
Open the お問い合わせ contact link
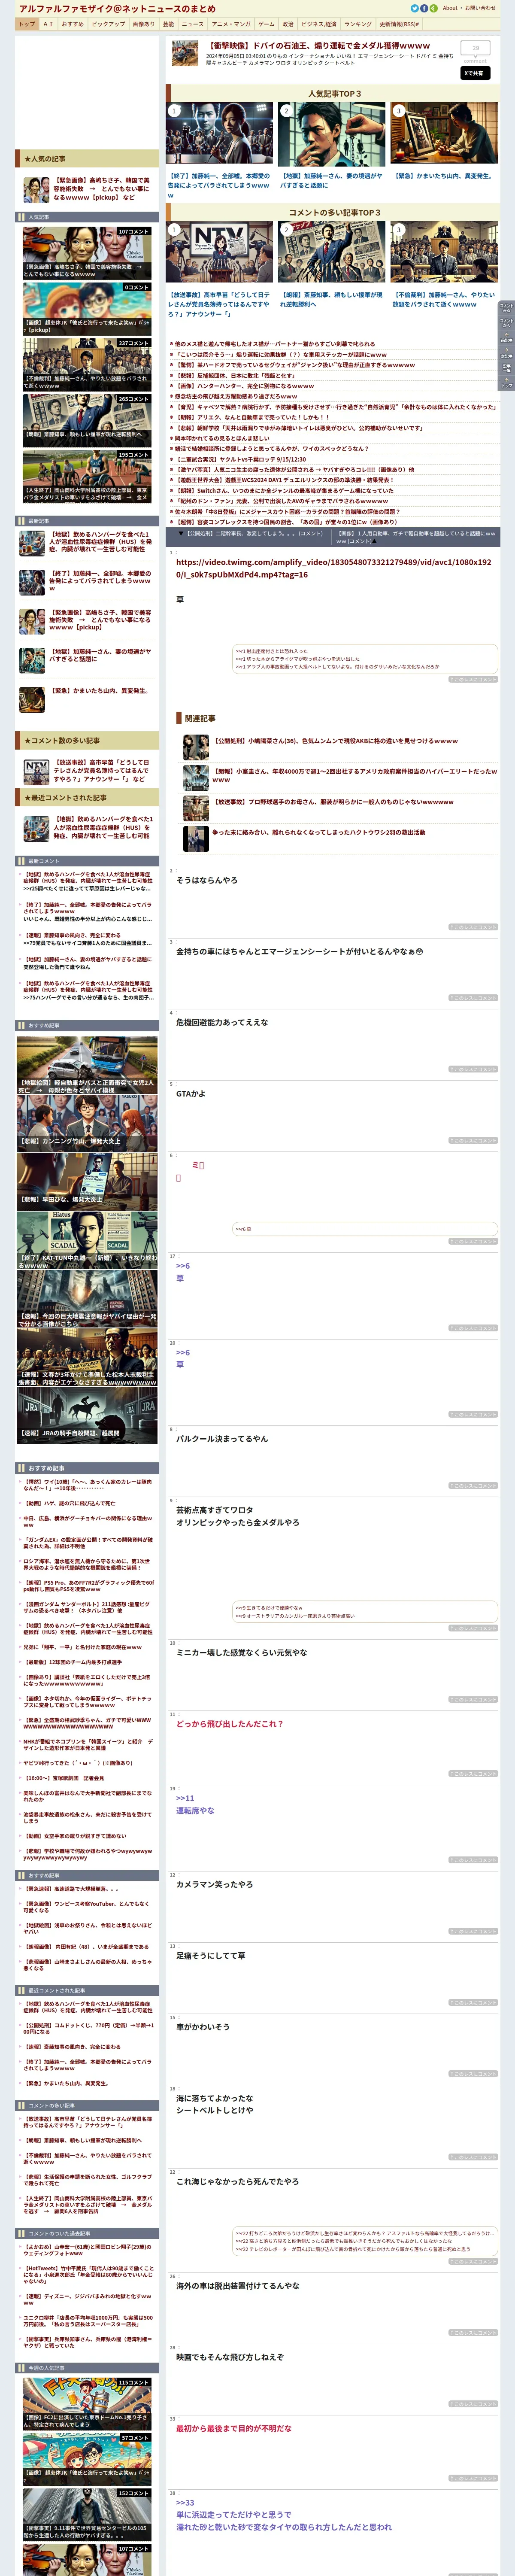point(480,8)
